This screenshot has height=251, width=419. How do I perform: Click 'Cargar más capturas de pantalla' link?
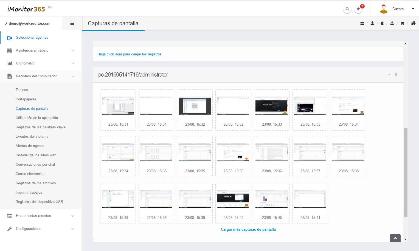click(x=248, y=230)
